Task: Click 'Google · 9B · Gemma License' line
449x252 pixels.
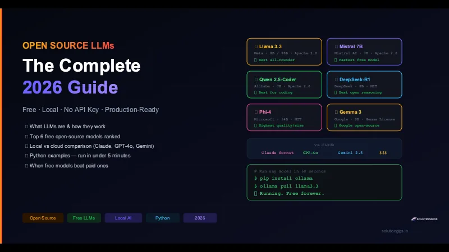Action: [x=364, y=119]
